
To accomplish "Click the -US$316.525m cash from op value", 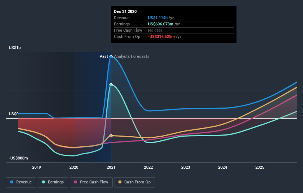I will click(x=161, y=36).
